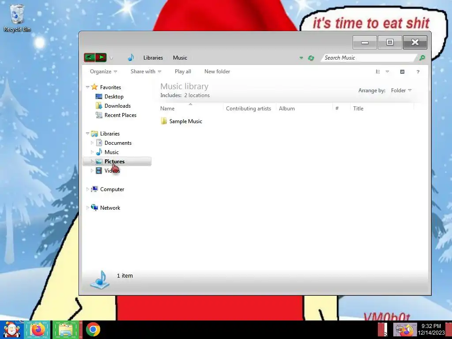Click New folder in the toolbar
Viewport: 452px width, 339px height.
pyautogui.click(x=217, y=72)
